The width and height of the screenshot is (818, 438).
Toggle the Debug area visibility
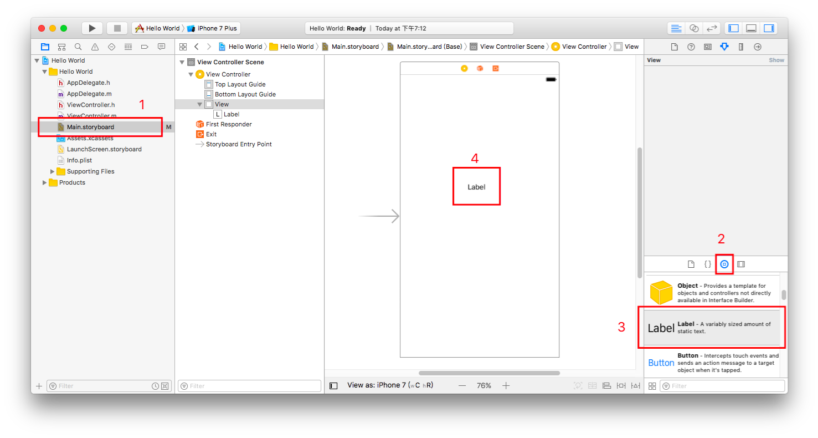[751, 28]
